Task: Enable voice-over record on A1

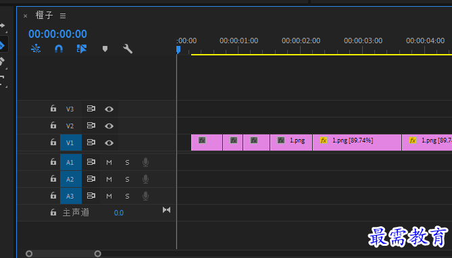Action: coord(145,162)
